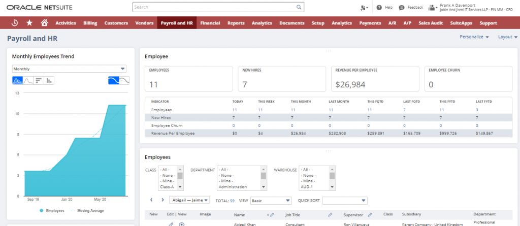Open the Recent Records clock icon
The image size is (520, 226).
[15, 23]
